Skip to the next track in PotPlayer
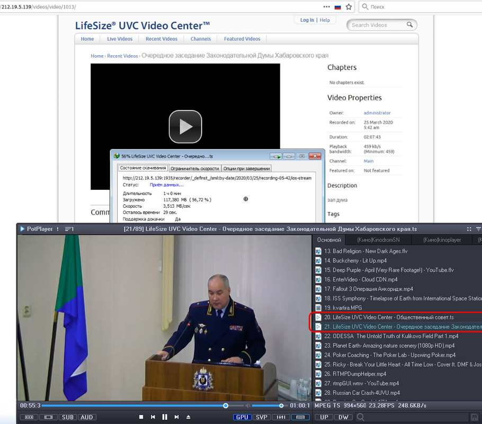The height and width of the screenshot is (424, 482). 176,417
